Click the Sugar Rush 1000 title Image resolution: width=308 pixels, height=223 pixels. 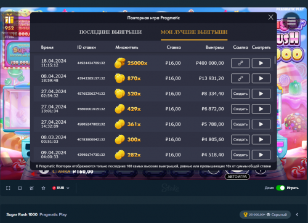click(22, 214)
